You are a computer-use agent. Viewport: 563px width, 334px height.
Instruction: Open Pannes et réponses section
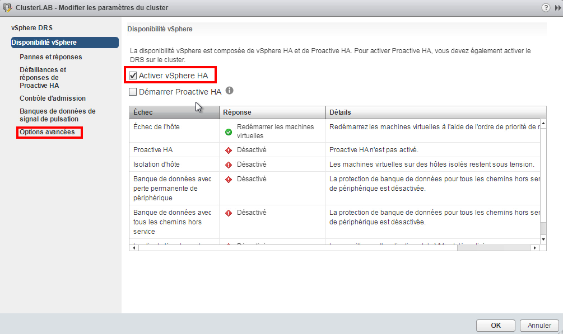click(50, 57)
